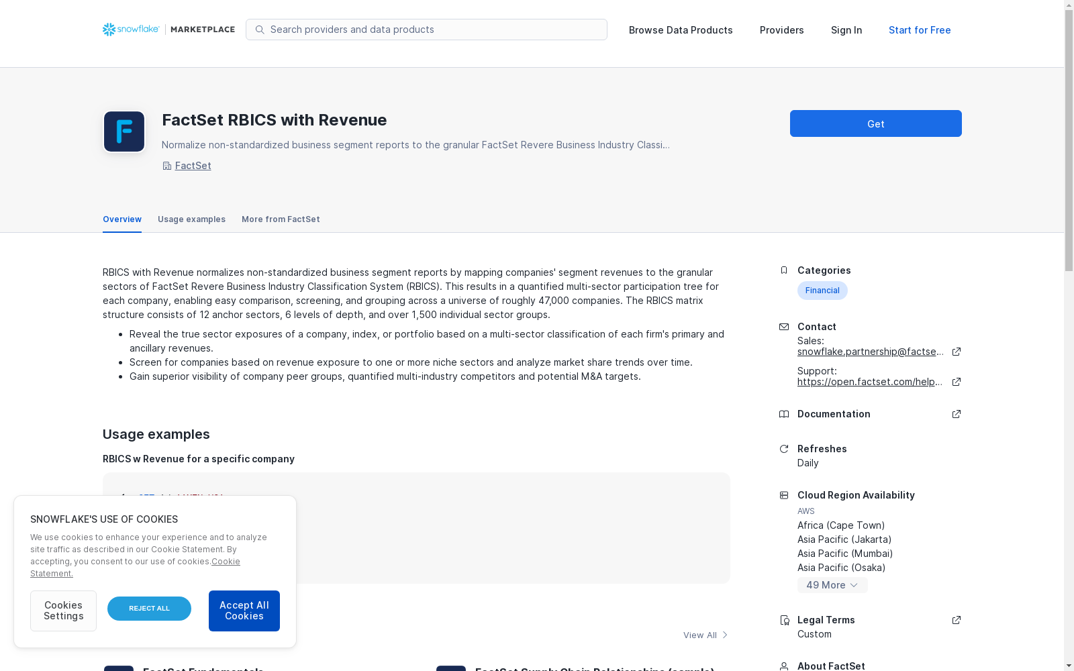The height and width of the screenshot is (671, 1074).
Task: Expand the 49 More regions list
Action: coord(832,585)
